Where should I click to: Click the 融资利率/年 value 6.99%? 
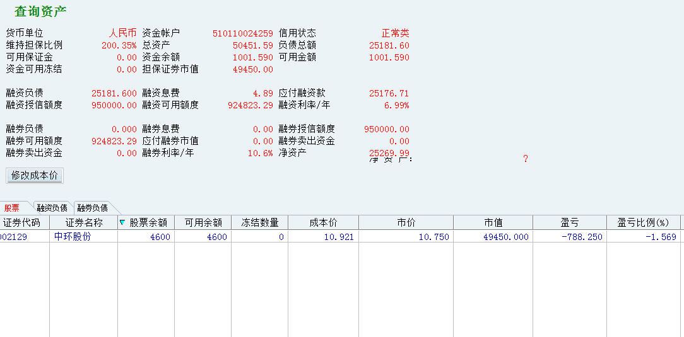396,105
